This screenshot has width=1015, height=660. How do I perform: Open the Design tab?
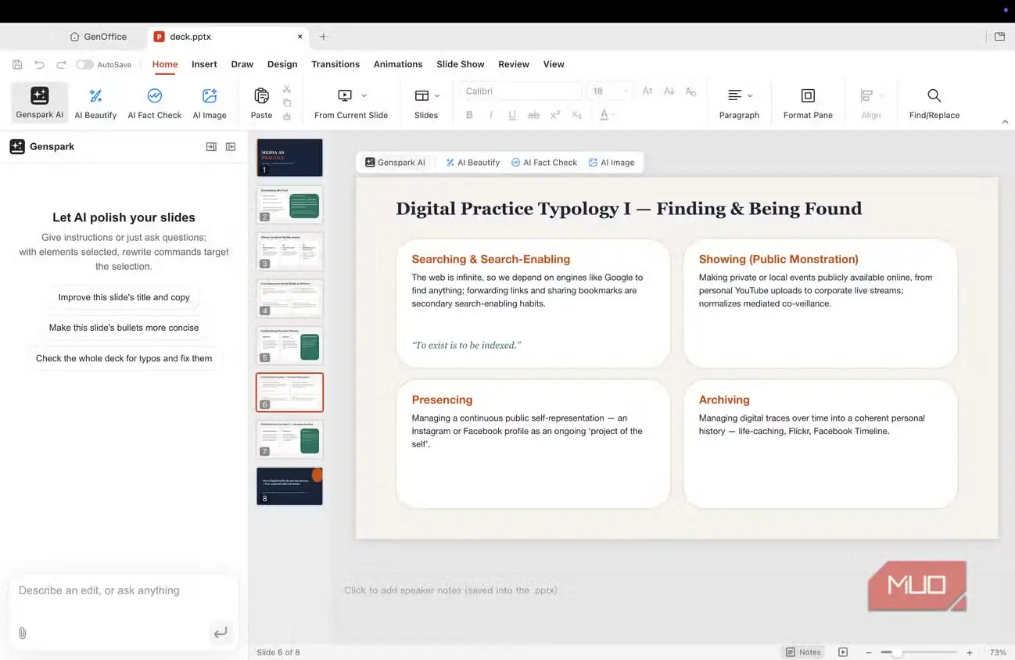[282, 64]
